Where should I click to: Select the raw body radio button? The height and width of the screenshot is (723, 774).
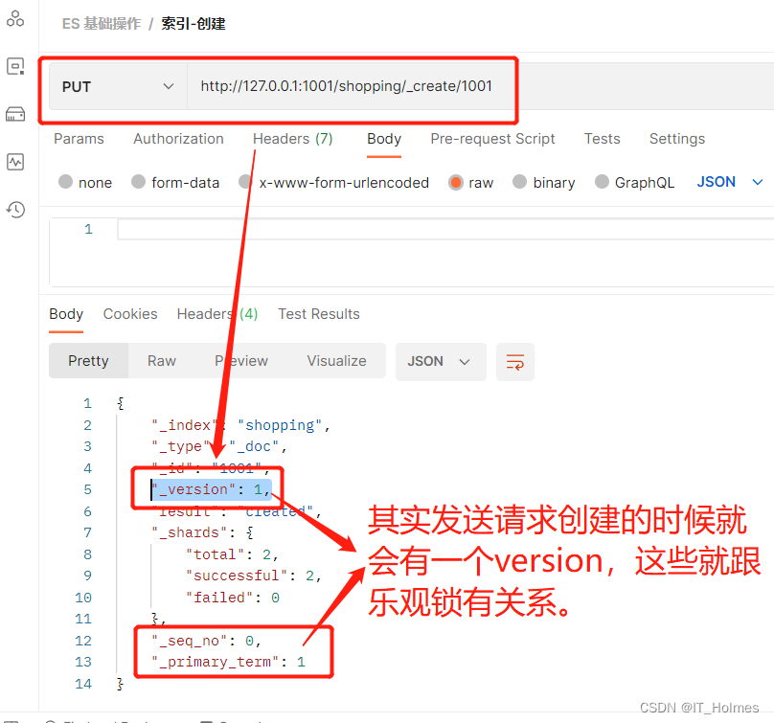point(455,182)
